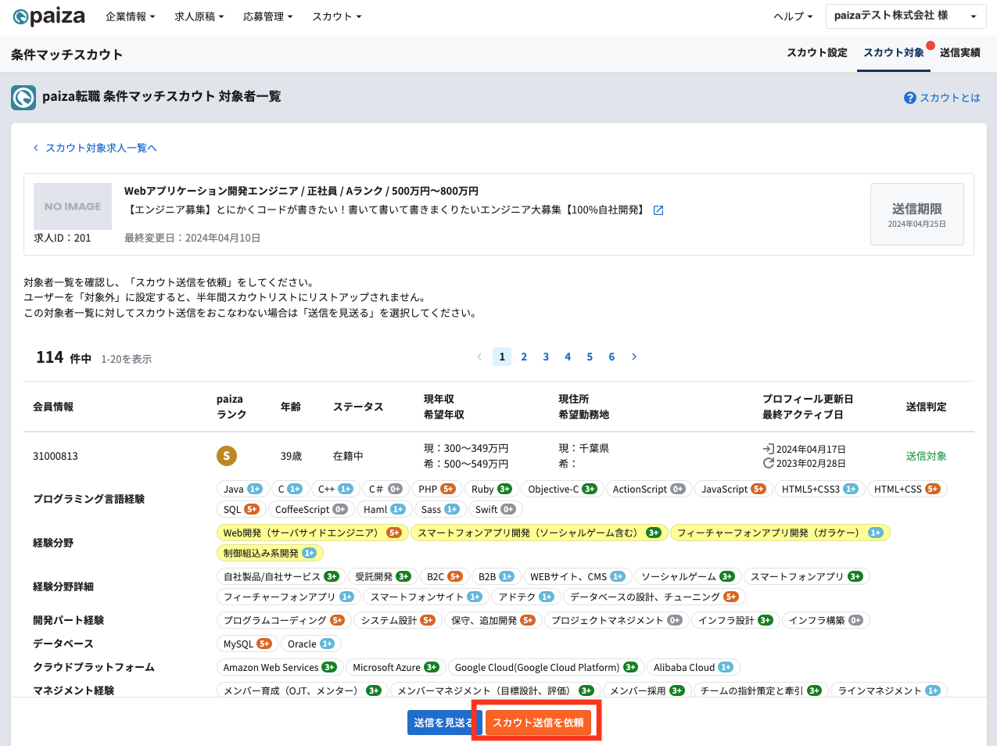Open the スカウト dropdown menu

point(337,16)
